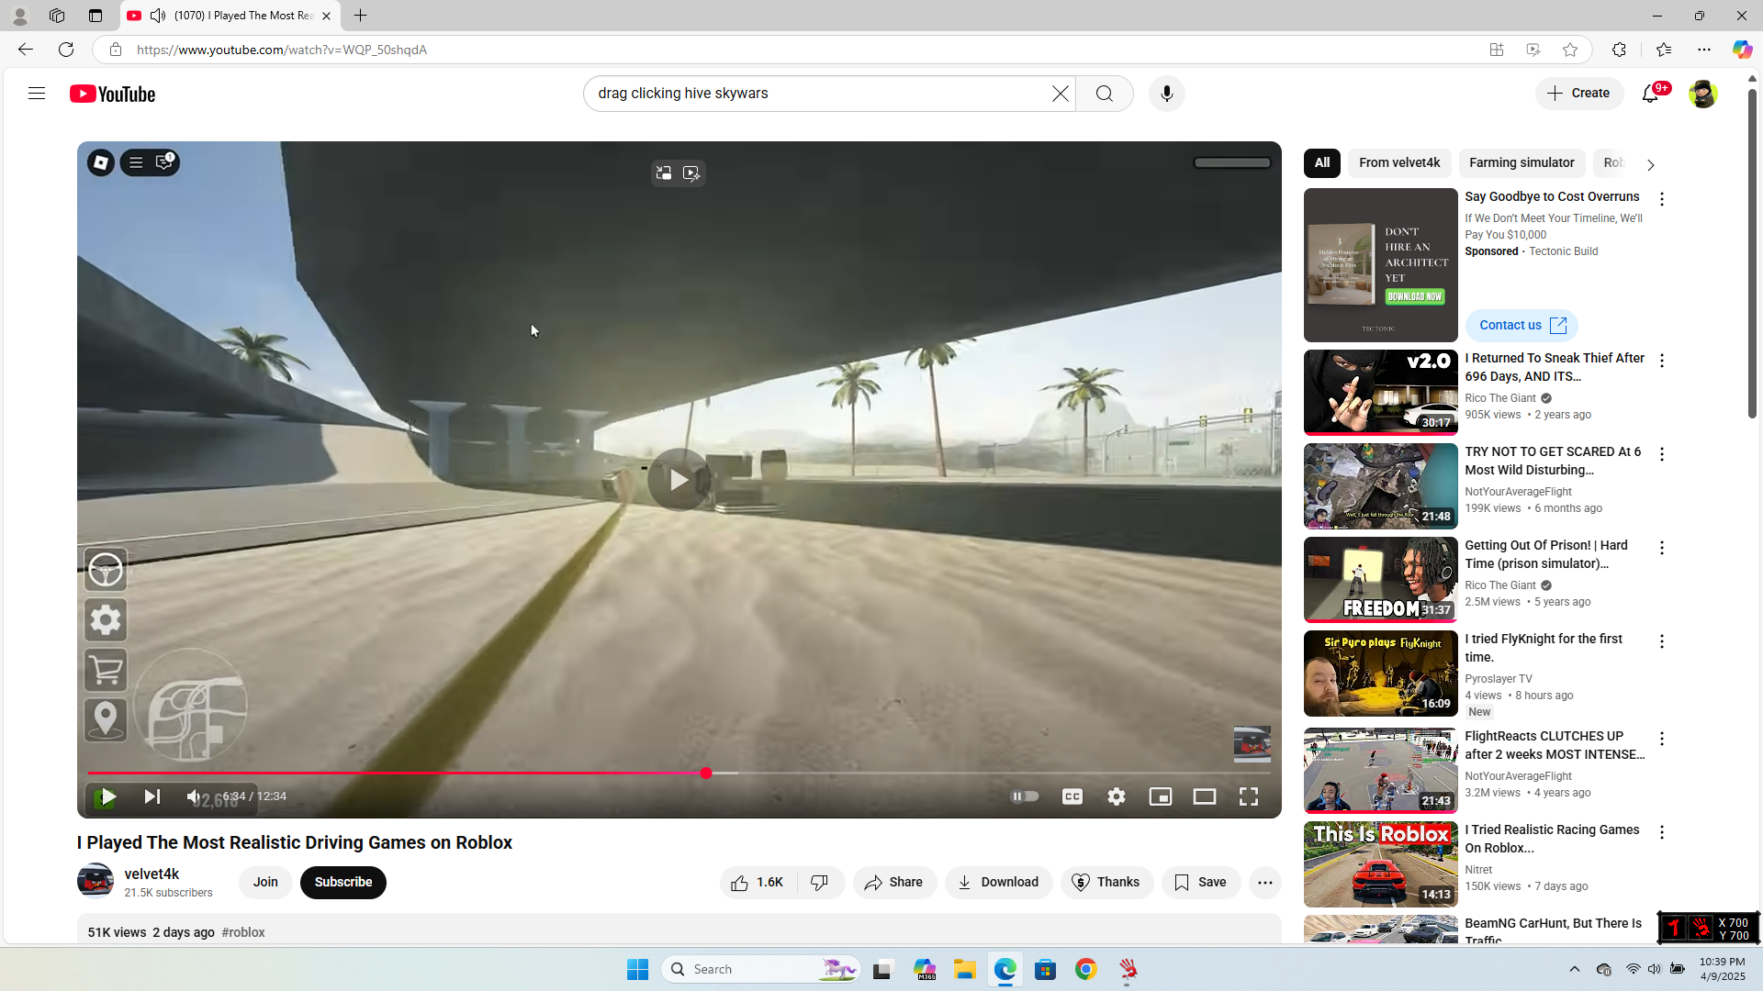Viewport: 1763px width, 991px height.
Task: Select the From velvet4k chip
Action: (1399, 163)
